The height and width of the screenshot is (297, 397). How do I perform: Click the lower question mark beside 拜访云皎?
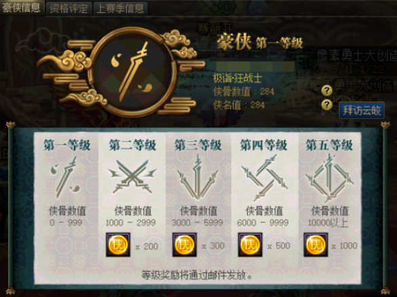327,104
